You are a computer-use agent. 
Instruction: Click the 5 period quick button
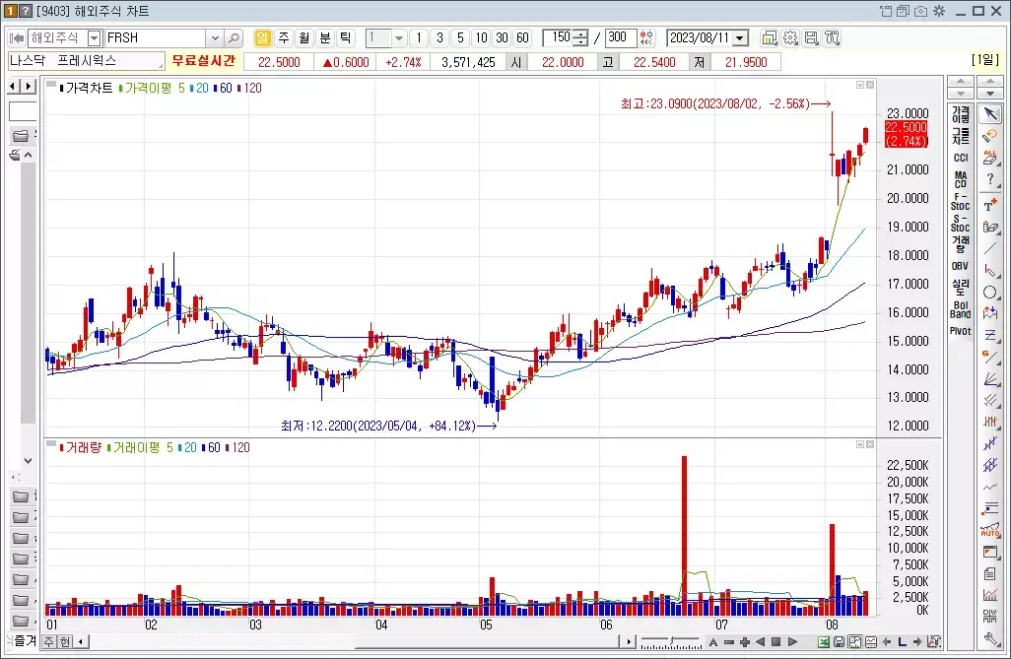point(460,38)
